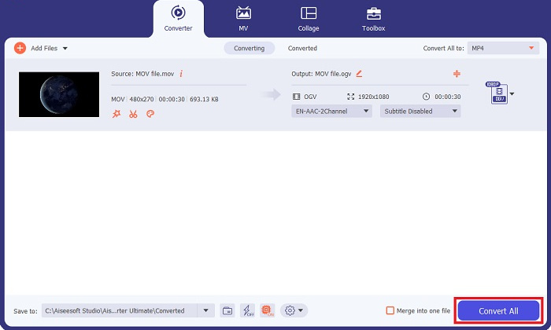Click the rename output file pencil icon
The width and height of the screenshot is (551, 330).
[x=359, y=74]
